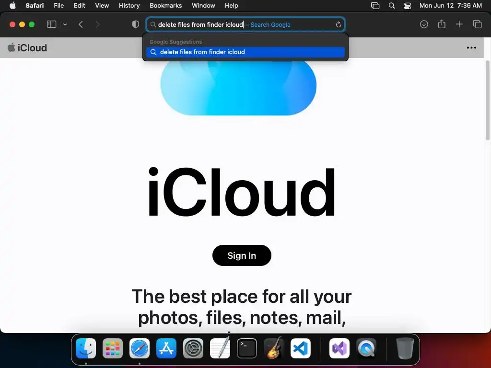Go back to the previous page
Image resolution: width=491 pixels, height=368 pixels.
click(x=81, y=24)
